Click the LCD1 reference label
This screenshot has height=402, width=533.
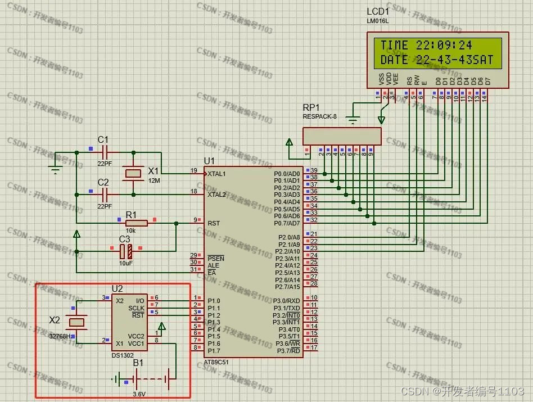pos(378,12)
